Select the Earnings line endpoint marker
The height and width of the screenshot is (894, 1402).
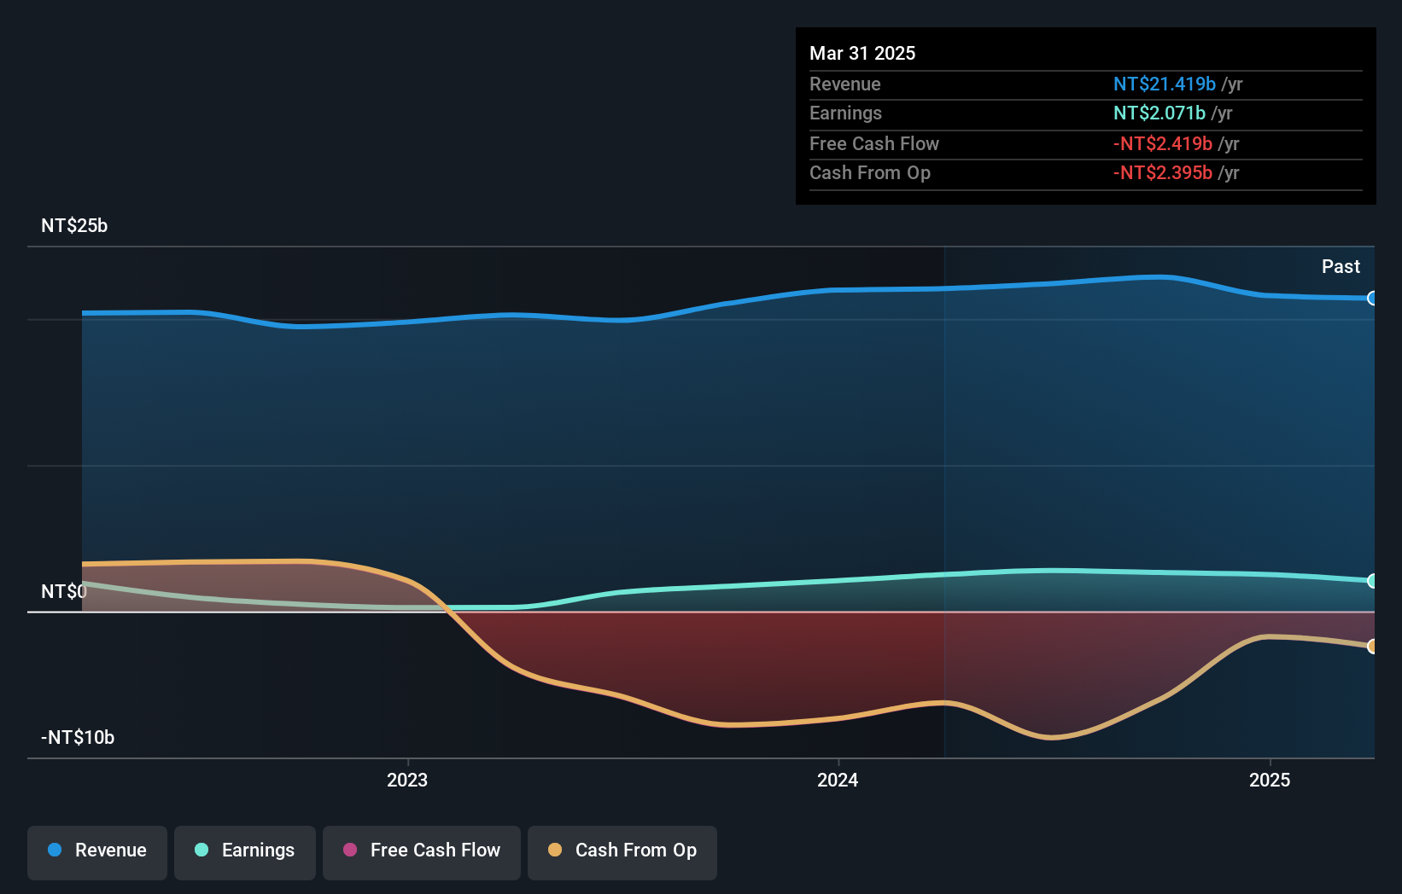pyautogui.click(x=1372, y=581)
